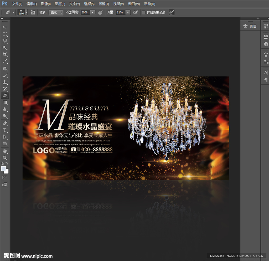Open the Info panel icon
Viewport: 269px width, 261px height.
tap(266, 44)
